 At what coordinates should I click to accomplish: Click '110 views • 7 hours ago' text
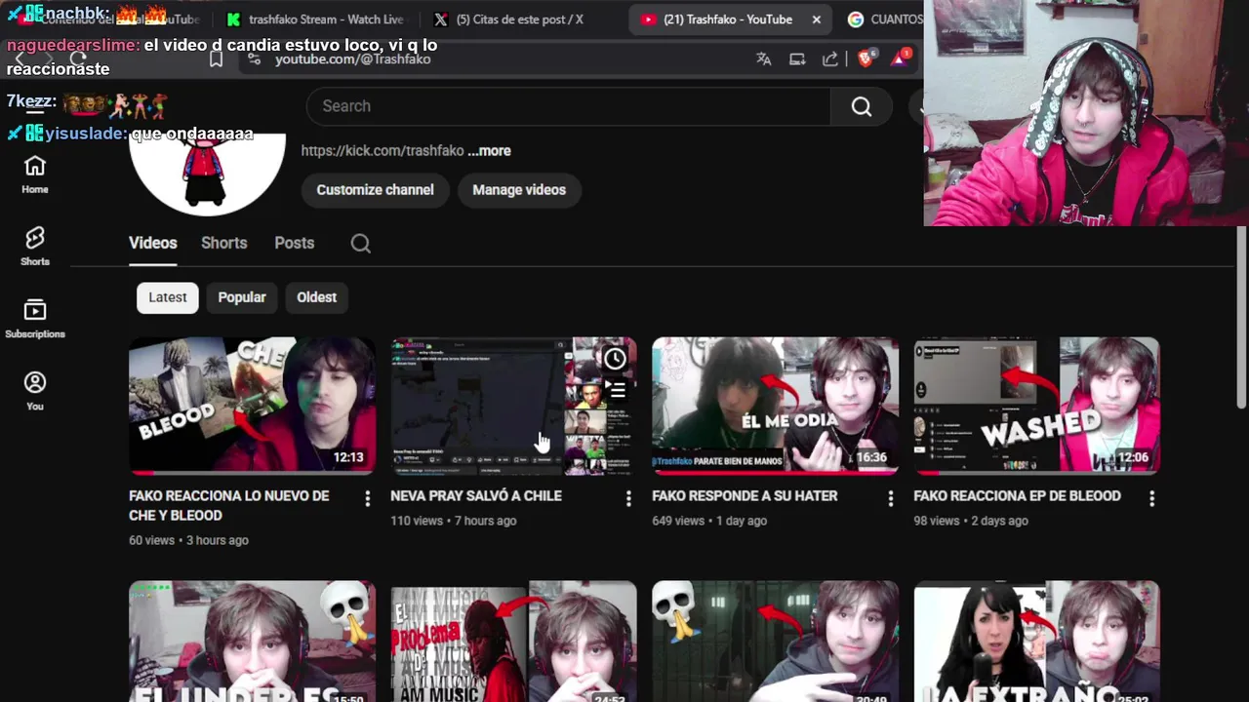[454, 521]
